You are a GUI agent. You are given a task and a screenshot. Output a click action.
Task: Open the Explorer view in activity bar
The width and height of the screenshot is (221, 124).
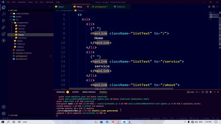pyautogui.click(x=4, y=7)
